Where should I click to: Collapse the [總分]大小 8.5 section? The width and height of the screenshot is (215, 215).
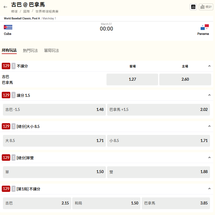pyautogui.click(x=209, y=126)
